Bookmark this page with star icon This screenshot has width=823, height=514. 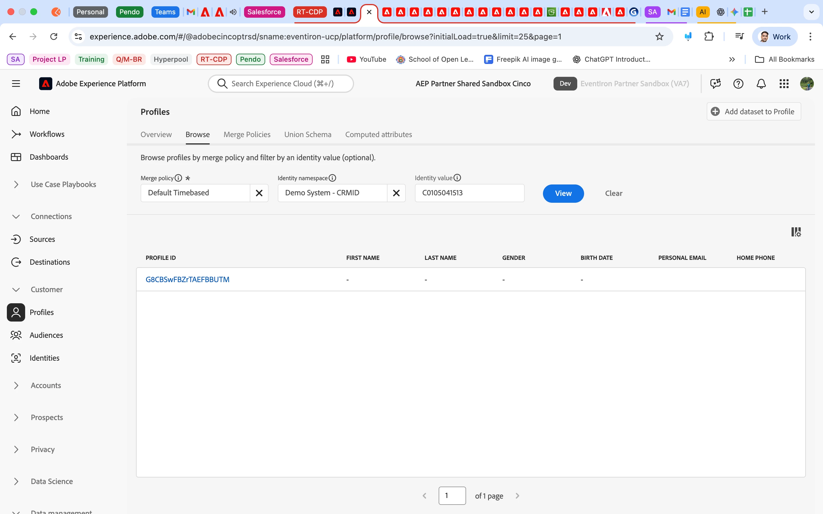coord(659,37)
